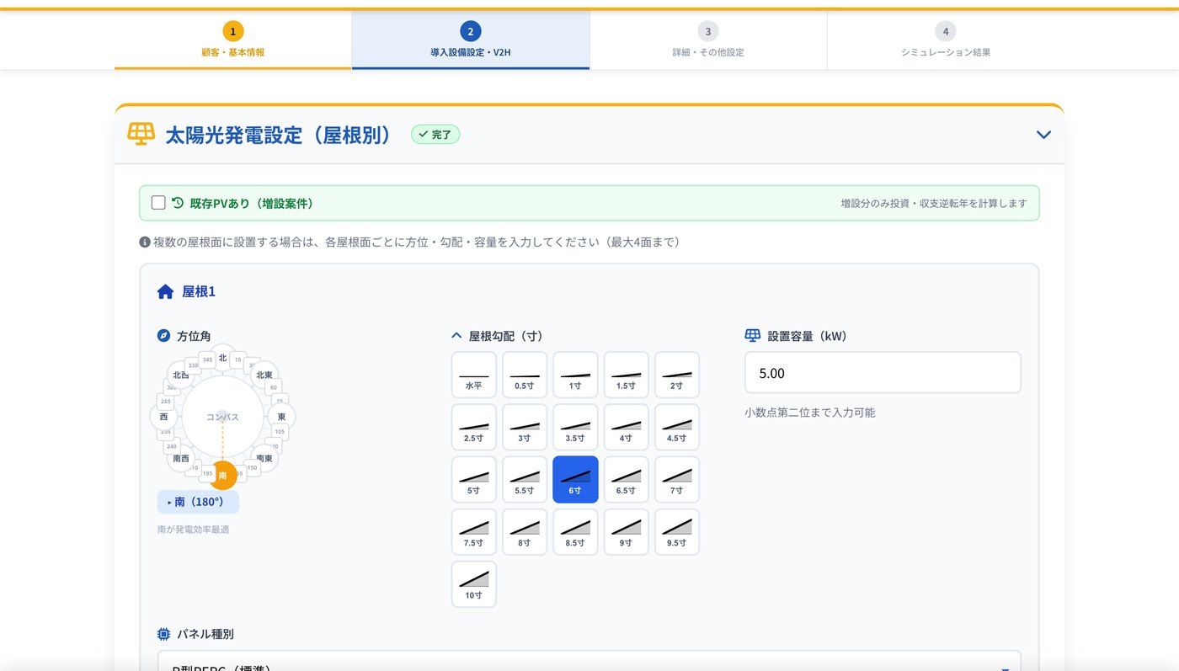Click the text 小数点第二位まで入力可能
The image size is (1179, 671).
tap(809, 413)
